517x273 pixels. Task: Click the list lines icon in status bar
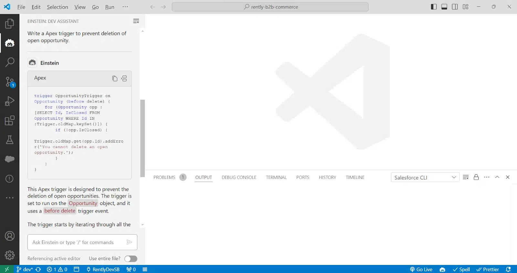145,269
